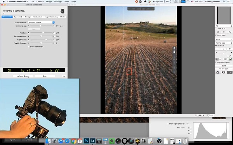Click the AF button under Adjust focus
233x145 pixels.
coord(230,49)
